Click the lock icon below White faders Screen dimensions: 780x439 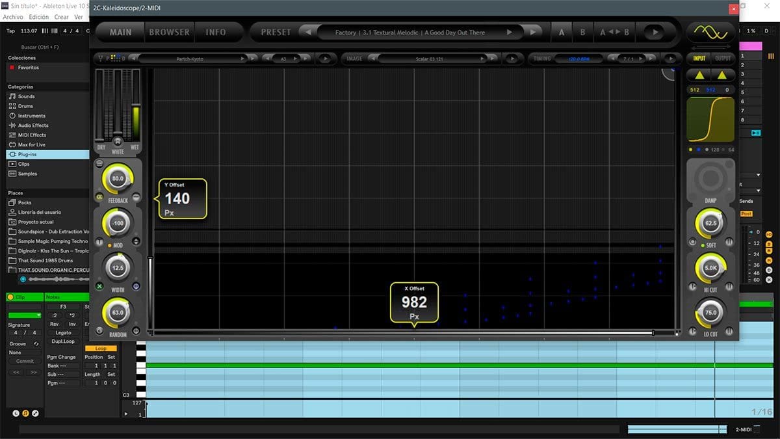[118, 140]
